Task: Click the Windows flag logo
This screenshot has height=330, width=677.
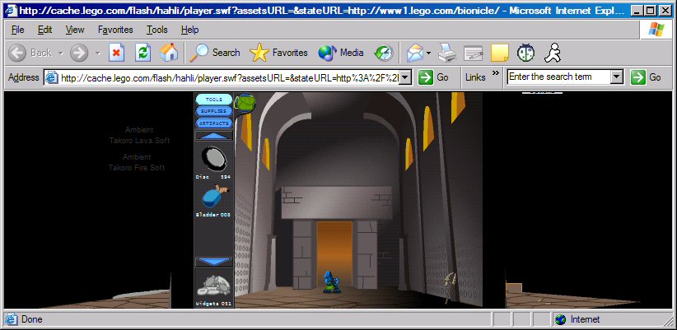Action: 656,30
